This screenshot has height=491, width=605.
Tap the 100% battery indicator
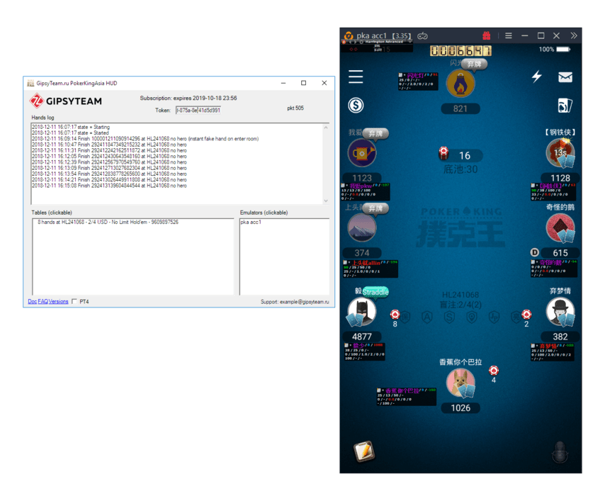555,49
